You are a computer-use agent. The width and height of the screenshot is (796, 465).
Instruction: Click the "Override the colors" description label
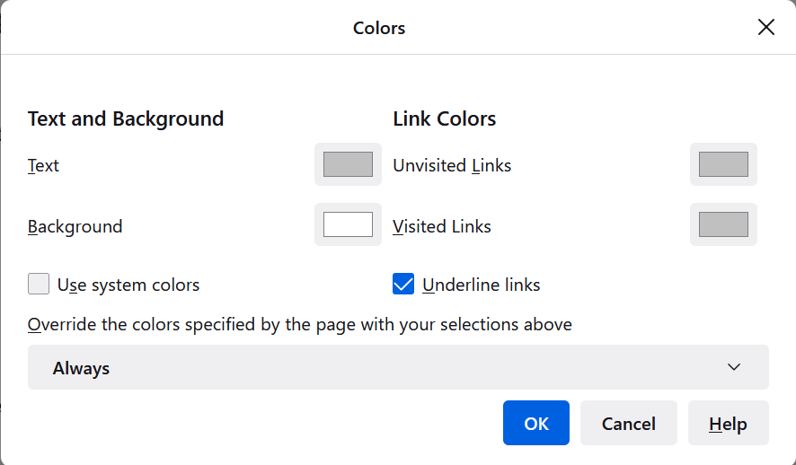click(300, 324)
